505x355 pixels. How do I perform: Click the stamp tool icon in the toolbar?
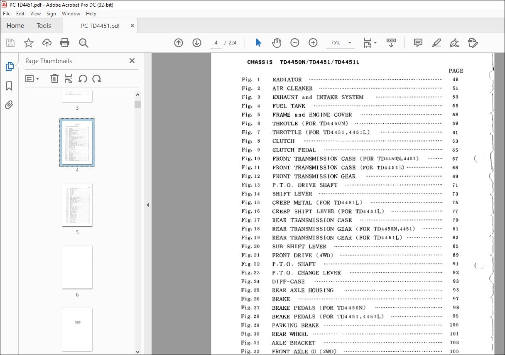point(473,43)
